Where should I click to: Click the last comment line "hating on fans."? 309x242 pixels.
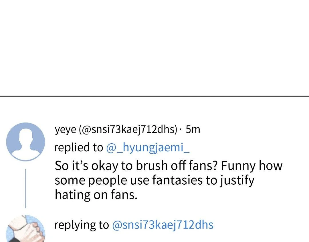96,195
